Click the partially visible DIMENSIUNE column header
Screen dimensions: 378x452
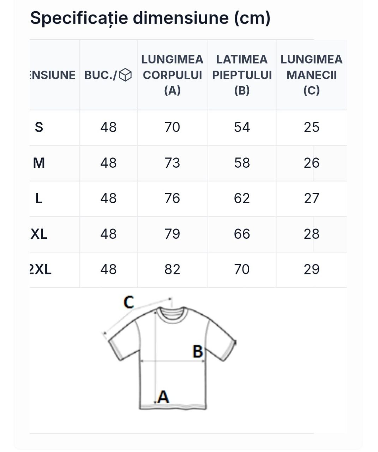point(53,75)
